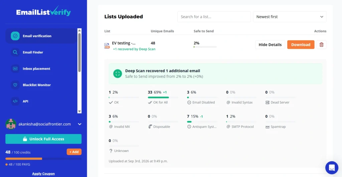Click the Disposable category icon

click(150, 127)
